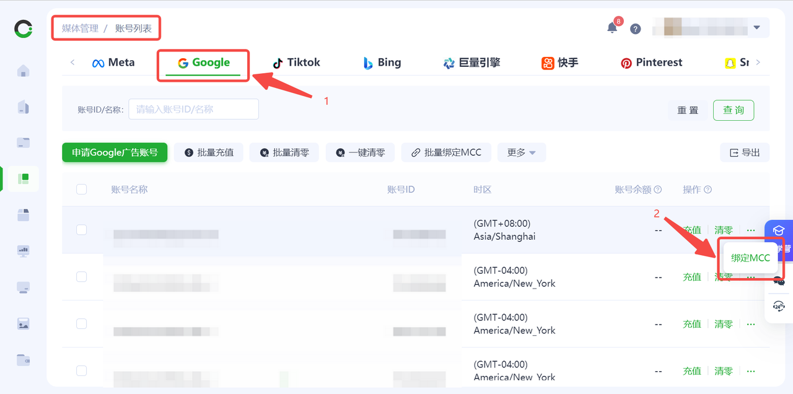
Task: Open the notification bell icon
Action: pos(612,28)
